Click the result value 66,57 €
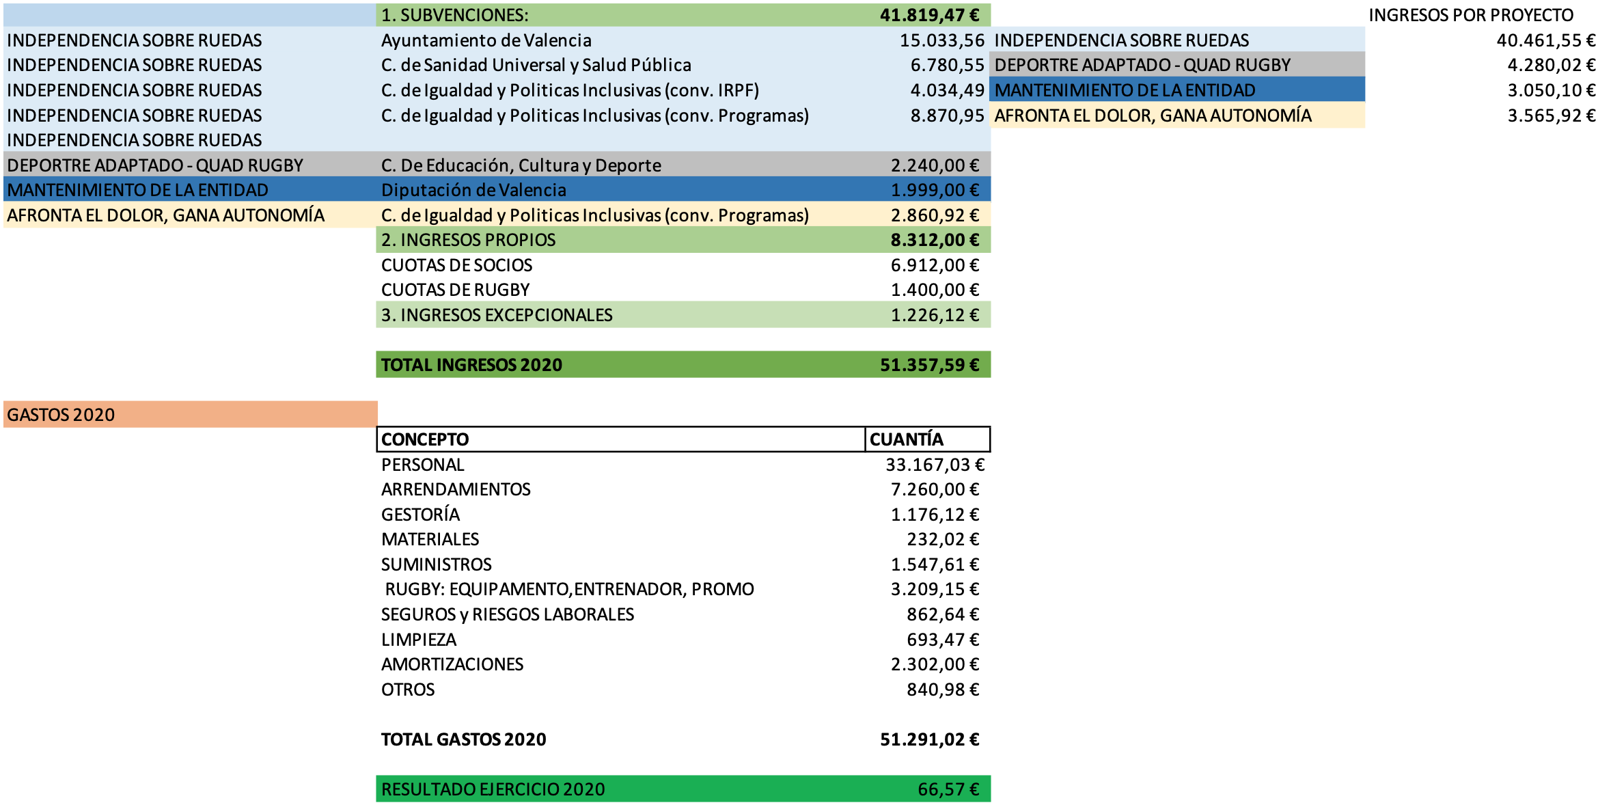 tap(948, 789)
